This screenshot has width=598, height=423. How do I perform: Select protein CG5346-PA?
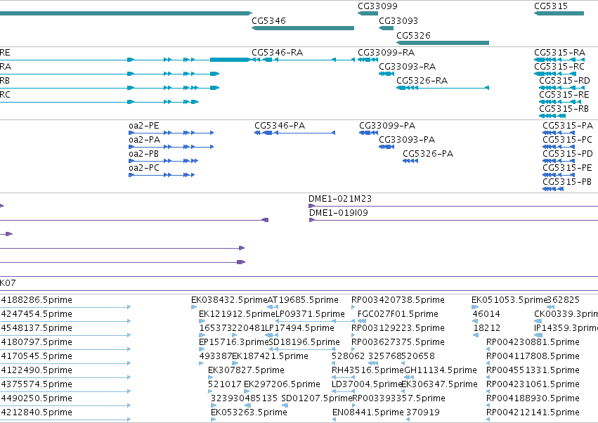(295, 133)
